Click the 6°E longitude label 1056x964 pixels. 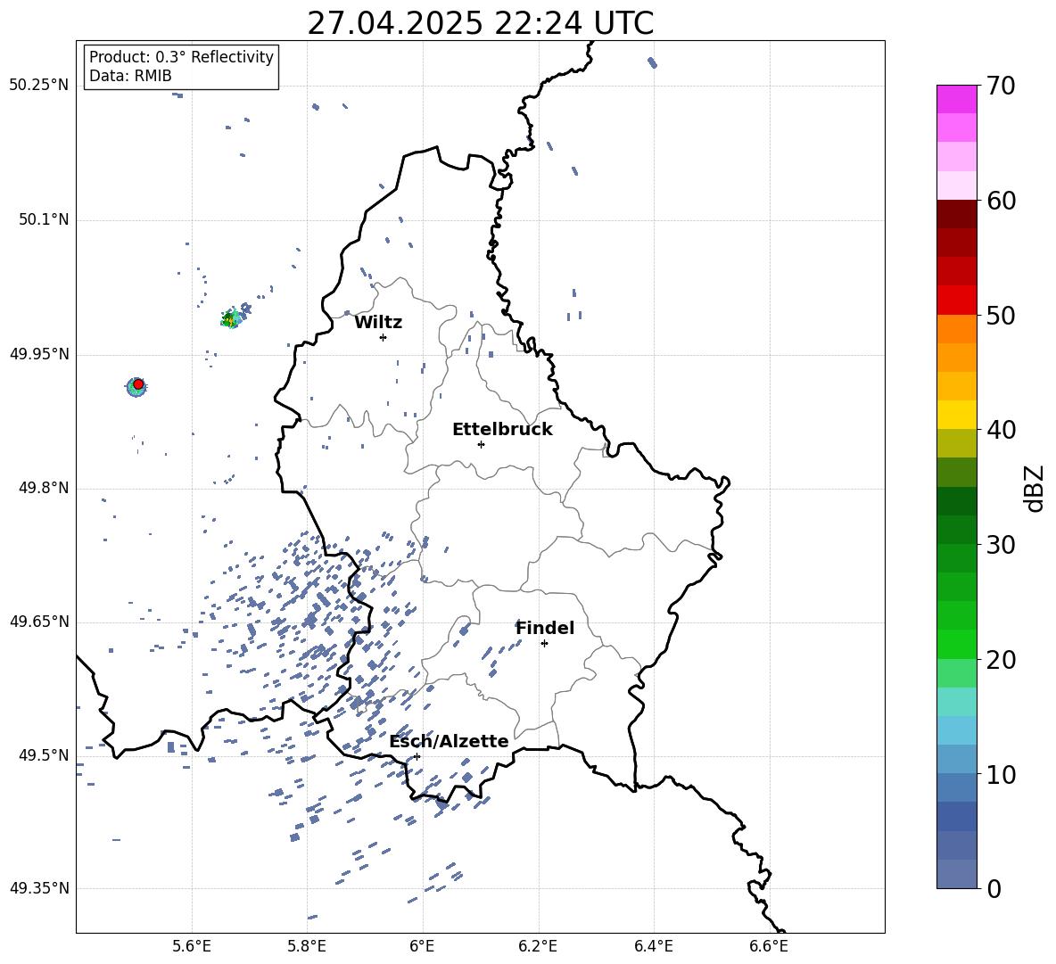(x=422, y=946)
